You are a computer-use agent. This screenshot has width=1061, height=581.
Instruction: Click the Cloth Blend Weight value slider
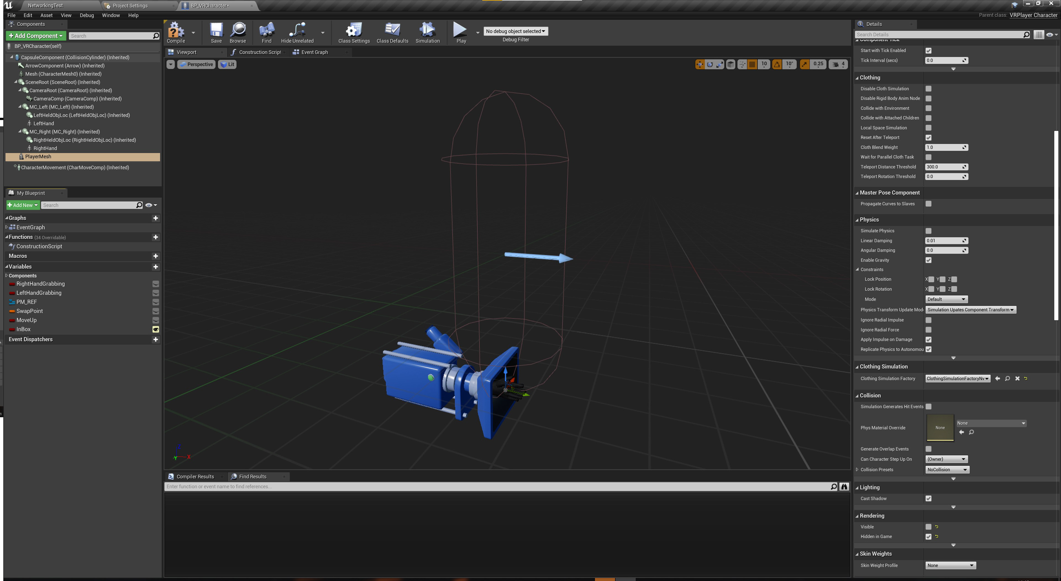pos(946,147)
